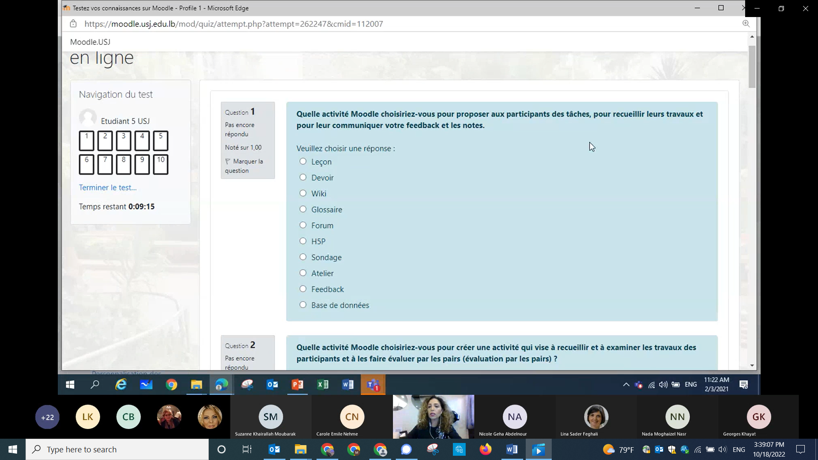Open the search magnifier in the shared screen's taskbar
Screen dimensions: 818x460
pyautogui.click(x=95, y=385)
